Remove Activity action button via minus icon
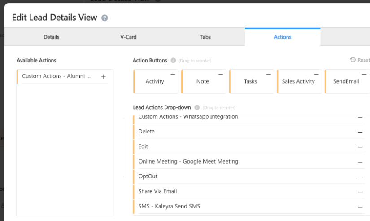The height and width of the screenshot is (221, 370). point(173,74)
